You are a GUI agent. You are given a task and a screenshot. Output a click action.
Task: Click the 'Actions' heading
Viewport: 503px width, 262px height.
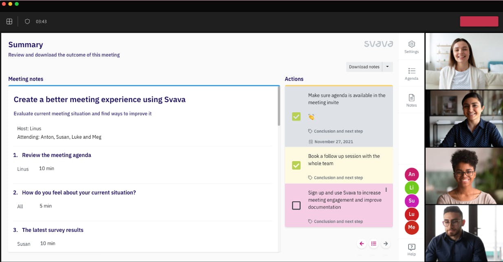click(x=294, y=79)
